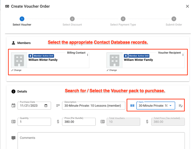Click Billing Contact building avatar thumbnail
This screenshot has height=149, width=195.
click(19, 60)
